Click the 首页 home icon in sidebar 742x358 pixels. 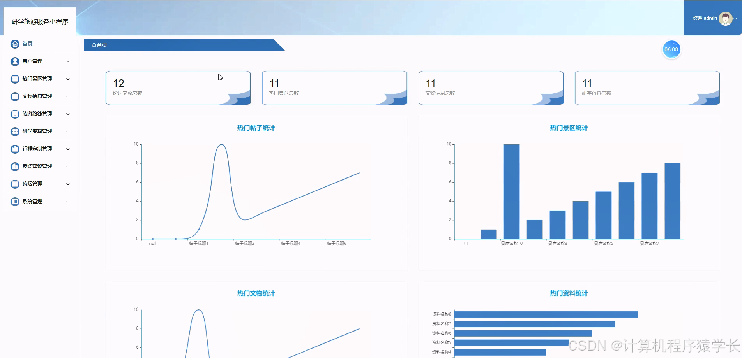(x=15, y=44)
